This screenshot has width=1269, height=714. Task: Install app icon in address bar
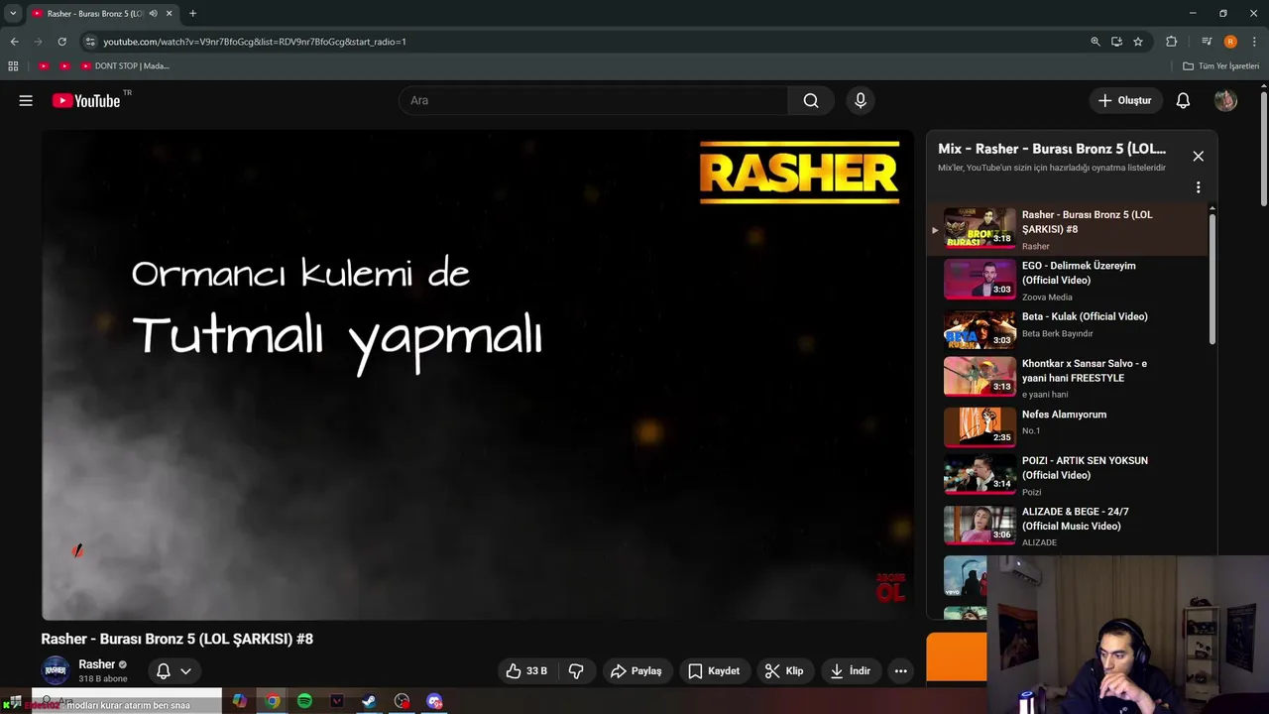coord(1116,42)
